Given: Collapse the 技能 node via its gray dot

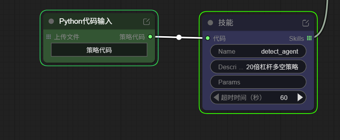Looking at the screenshot, I should coord(210,23).
